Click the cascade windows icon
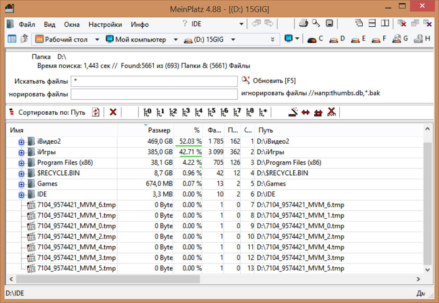Viewport: 439px width, 303px height. (x=359, y=24)
